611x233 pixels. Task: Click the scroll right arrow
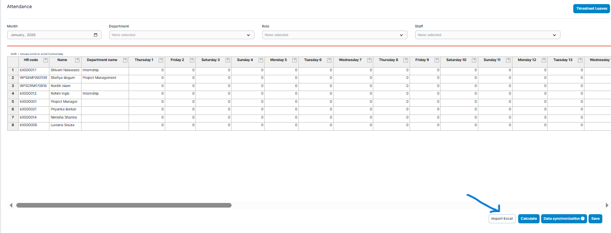607,205
